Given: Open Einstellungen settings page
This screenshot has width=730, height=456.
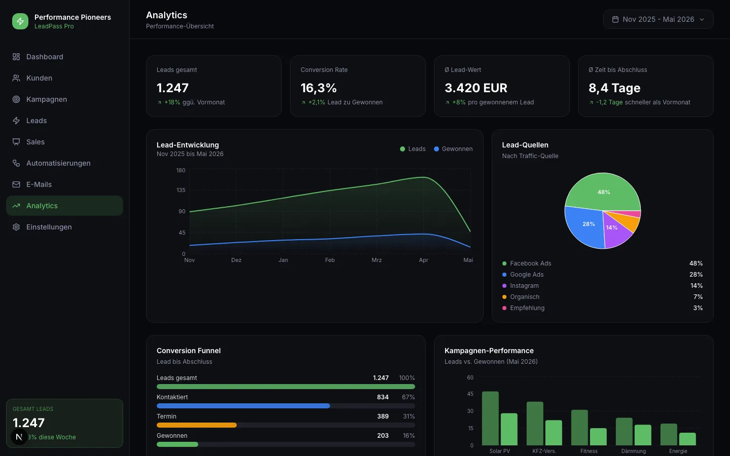Looking at the screenshot, I should [x=64, y=227].
